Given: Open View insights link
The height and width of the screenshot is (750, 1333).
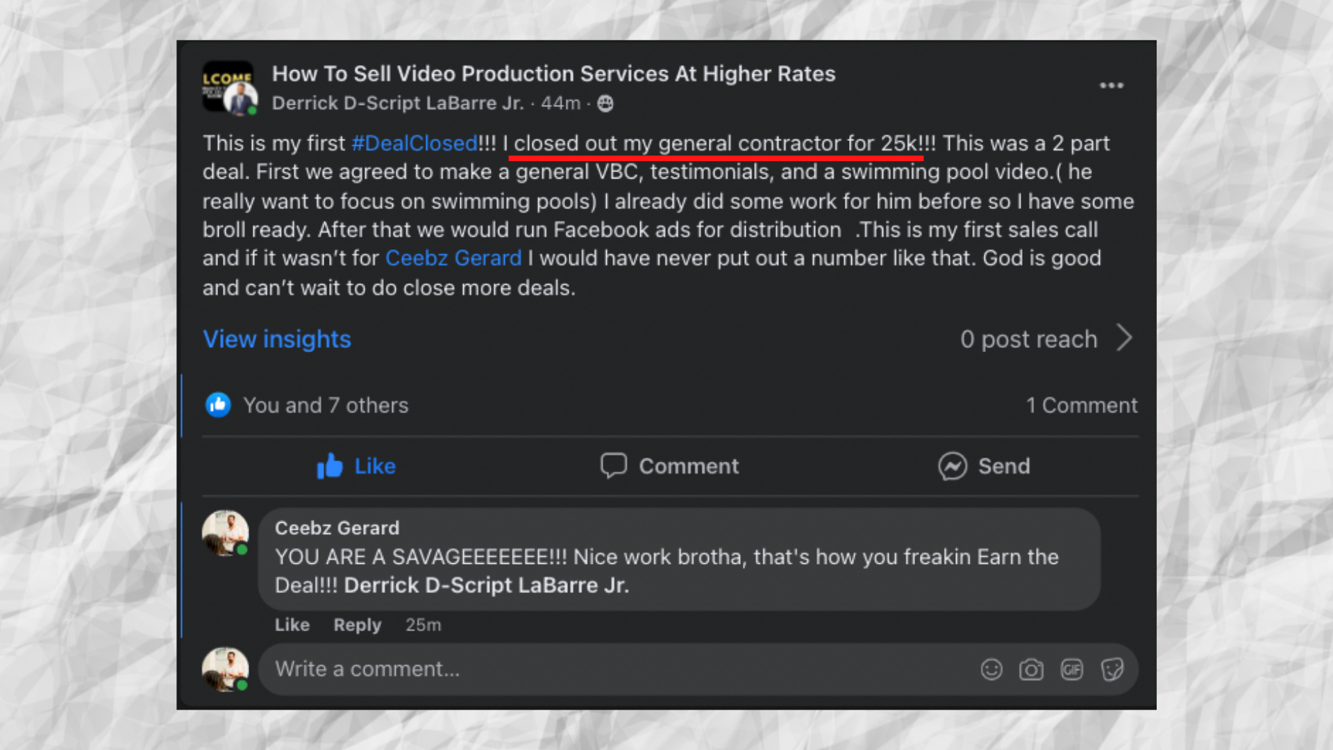Looking at the screenshot, I should coord(277,339).
